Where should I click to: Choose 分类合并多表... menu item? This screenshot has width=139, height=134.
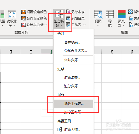pos(73,51)
